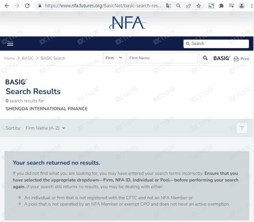Image resolution: width=254 pixels, height=222 pixels.
Task: Click the zoom magnifier icon in address bar
Action: click(178, 6)
